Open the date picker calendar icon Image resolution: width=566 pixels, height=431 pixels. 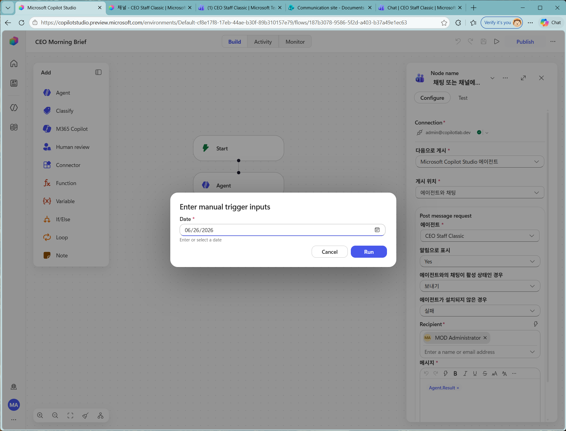pos(377,230)
